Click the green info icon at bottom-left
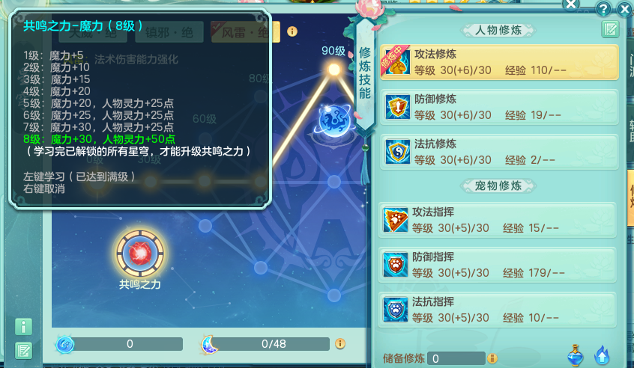Image resolution: width=634 pixels, height=368 pixels. (x=23, y=326)
